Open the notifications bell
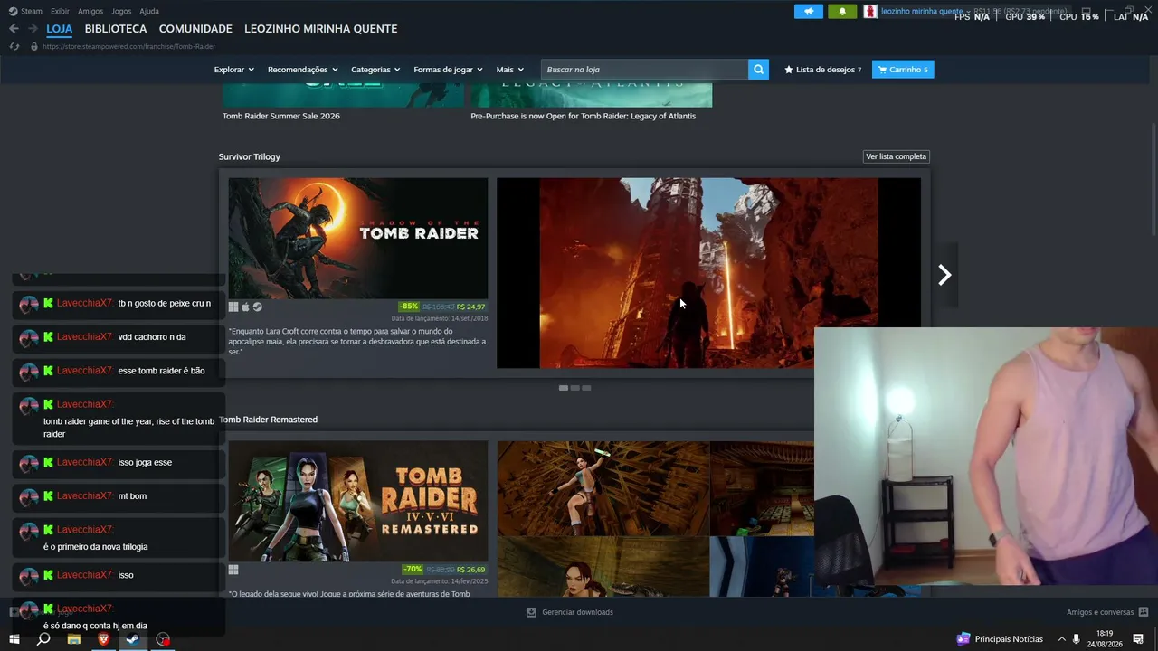Image resolution: width=1158 pixels, height=651 pixels. [842, 12]
